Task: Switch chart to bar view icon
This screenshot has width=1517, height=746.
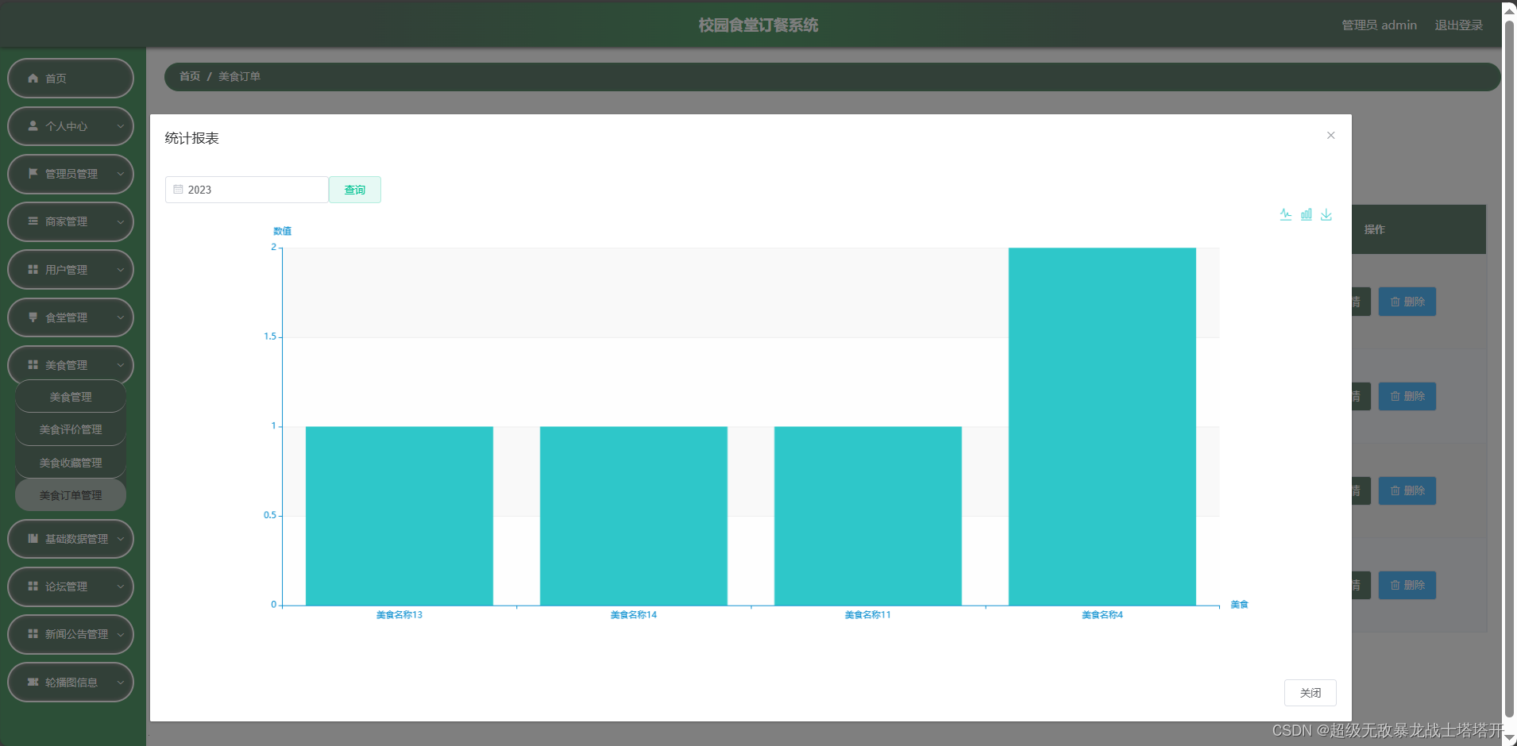Action: click(x=1307, y=214)
